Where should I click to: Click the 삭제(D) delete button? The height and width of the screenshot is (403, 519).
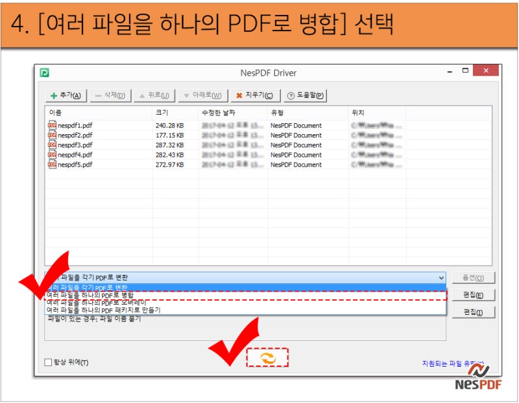click(110, 95)
